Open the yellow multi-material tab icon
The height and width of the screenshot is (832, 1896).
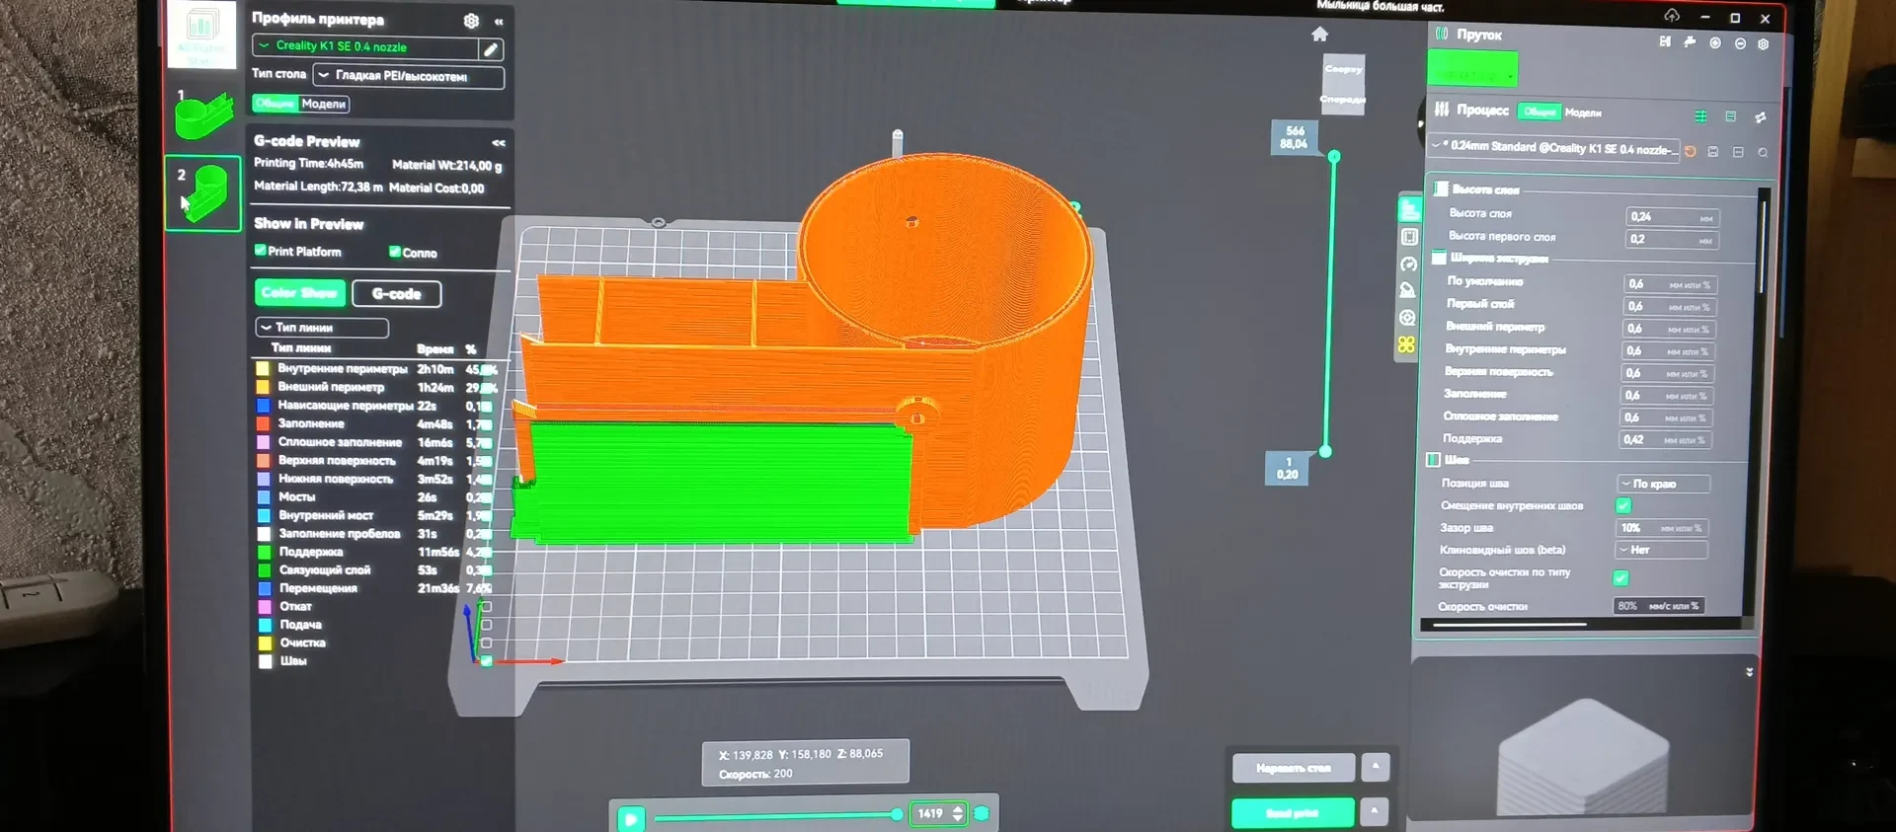pos(1406,344)
